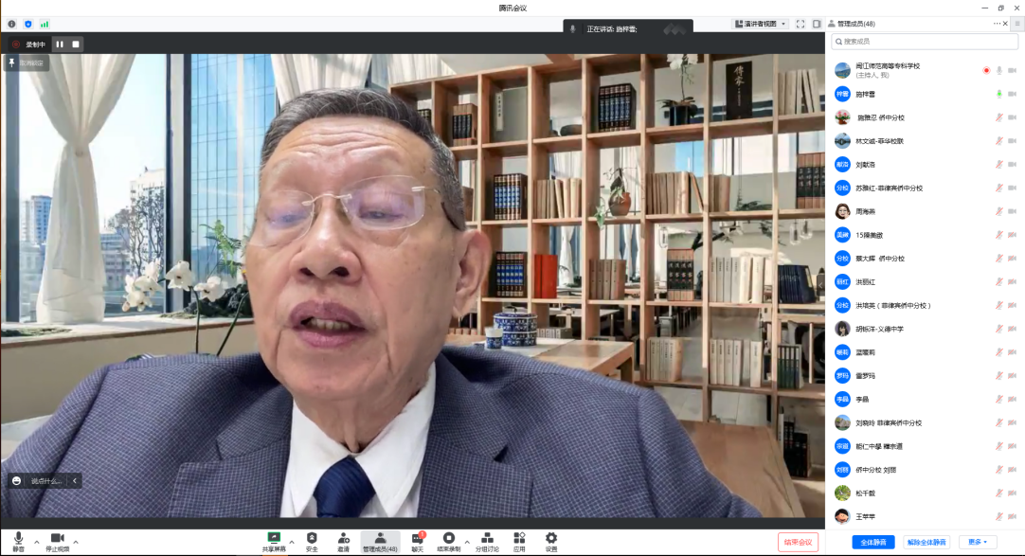Expand the 更多 dropdown in members panel
The width and height of the screenshot is (1025, 556).
[977, 542]
